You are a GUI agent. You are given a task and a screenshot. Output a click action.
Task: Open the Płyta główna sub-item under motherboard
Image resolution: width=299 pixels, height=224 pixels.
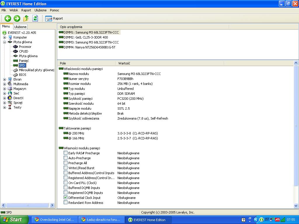tap(28, 56)
